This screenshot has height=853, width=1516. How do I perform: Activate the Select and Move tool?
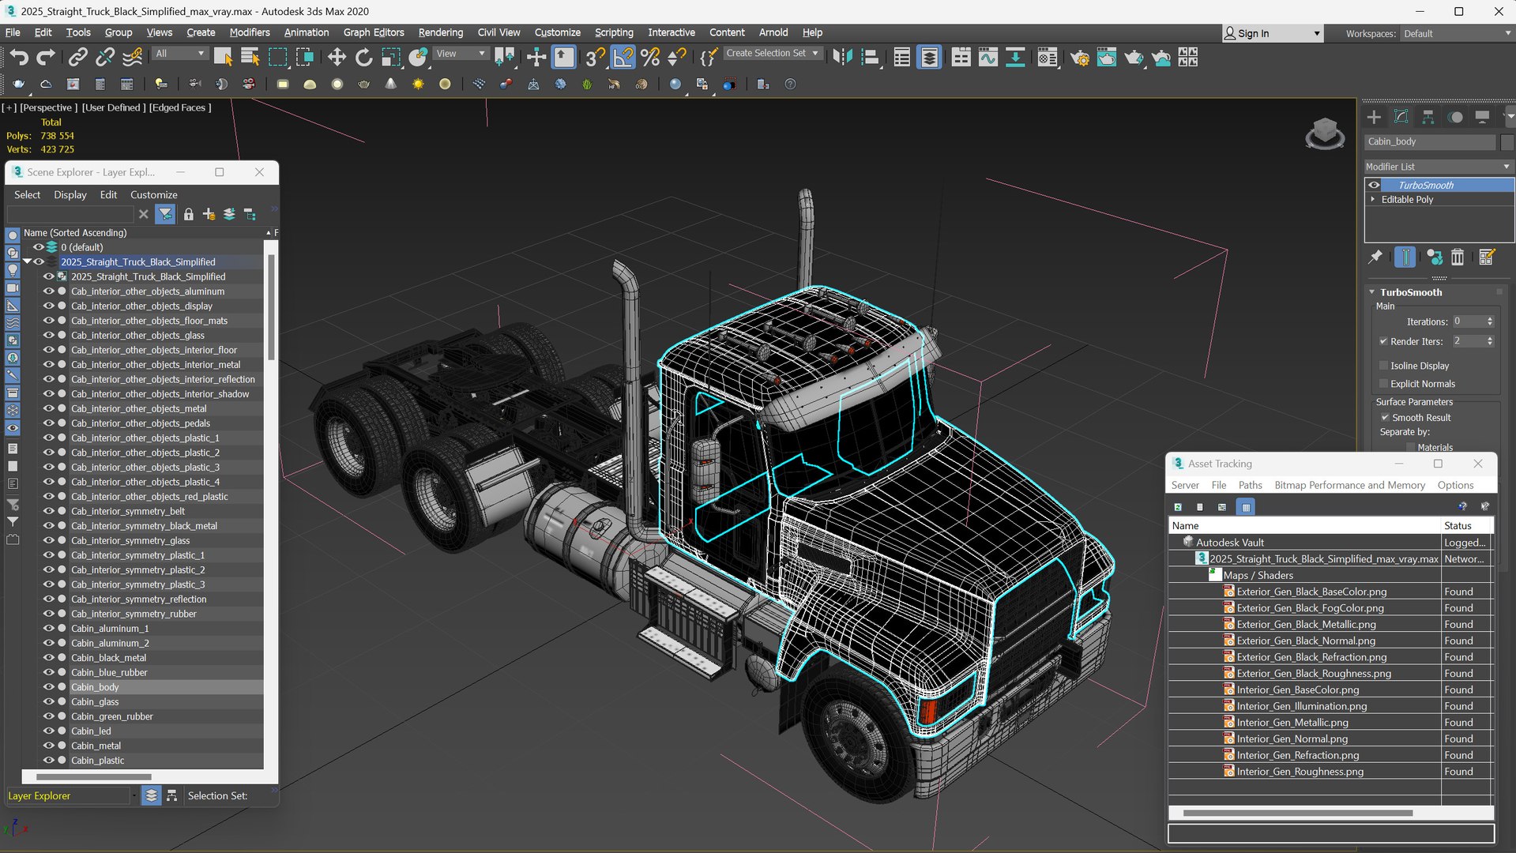[337, 57]
